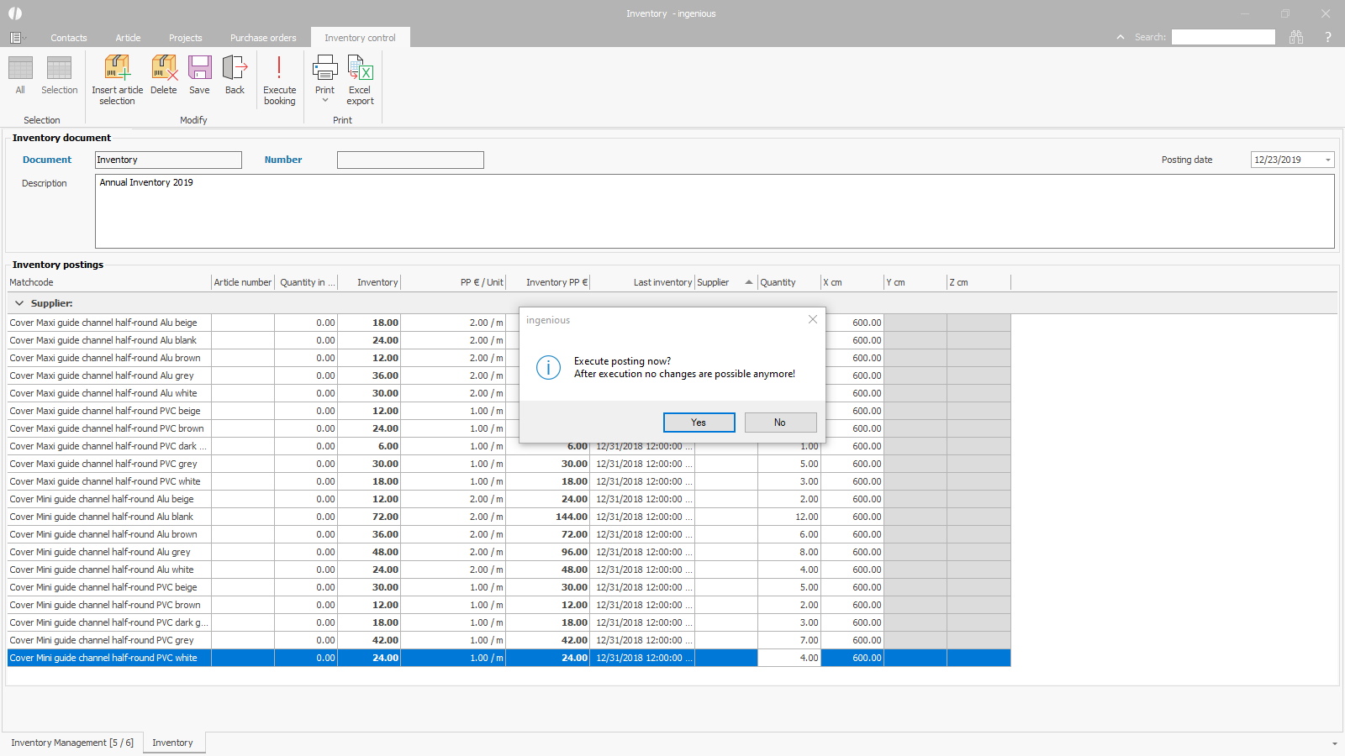Collapse the ribbon with the chevron
1345x756 pixels.
[1121, 37]
